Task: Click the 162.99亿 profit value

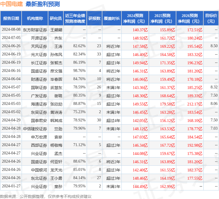Action: [168, 186]
